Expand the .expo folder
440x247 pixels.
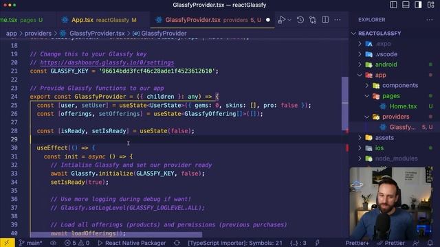(360, 44)
